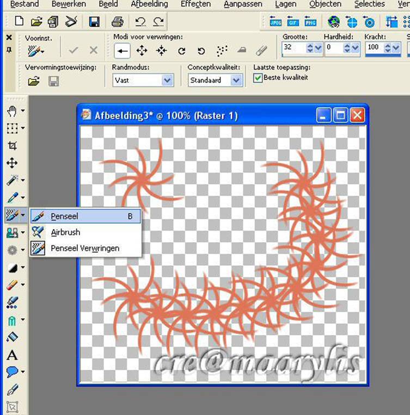
Task: Select the Preset Shape speech bubble tool
Action: pyautogui.click(x=12, y=372)
